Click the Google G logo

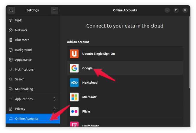click(x=74, y=68)
